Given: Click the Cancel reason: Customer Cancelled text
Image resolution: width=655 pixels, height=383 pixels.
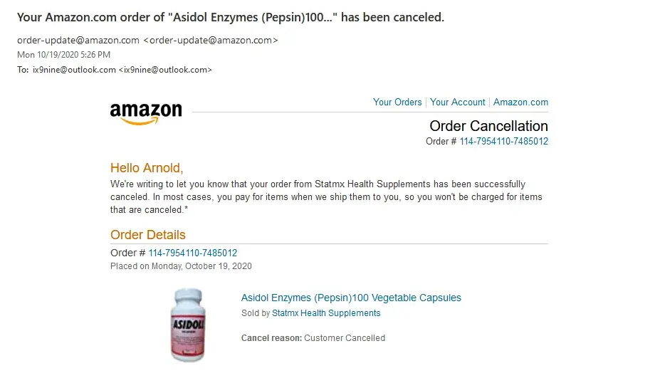Looking at the screenshot, I should click(x=313, y=338).
